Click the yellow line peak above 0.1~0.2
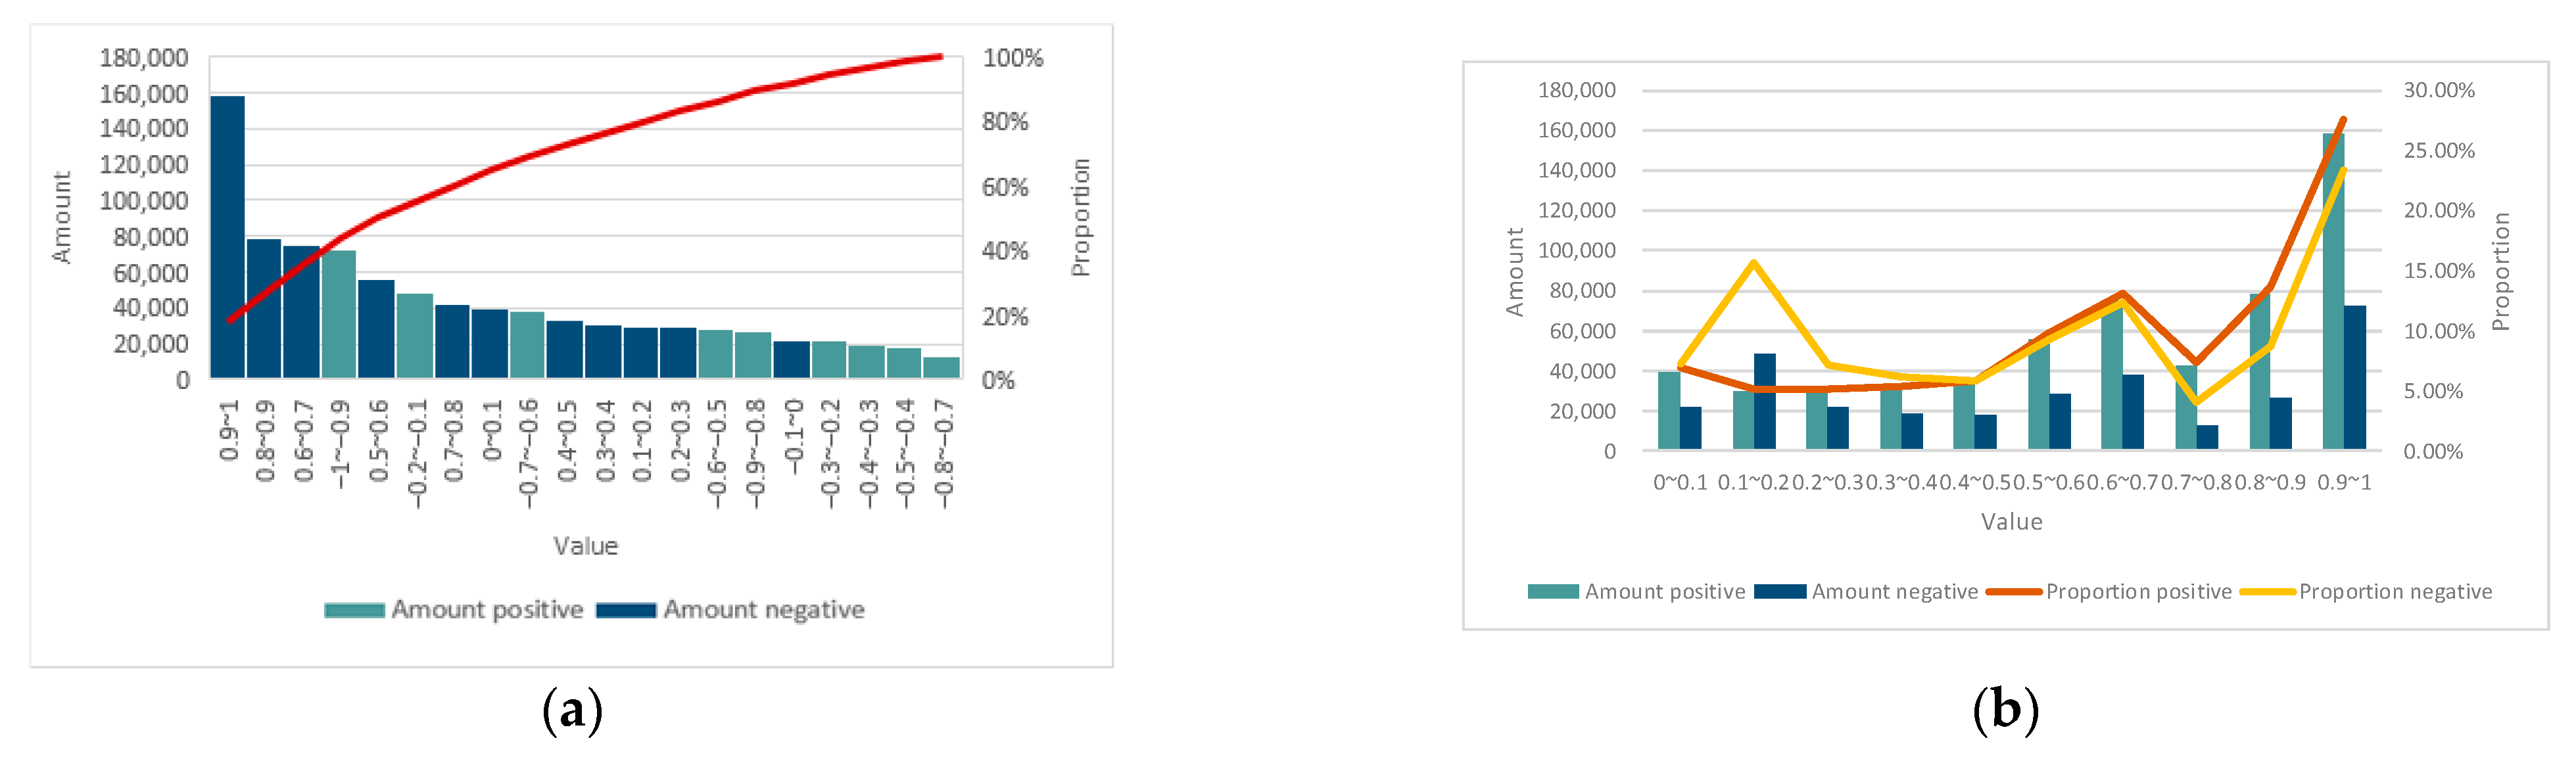Screen dimensions: 2576x761 [x=1753, y=263]
